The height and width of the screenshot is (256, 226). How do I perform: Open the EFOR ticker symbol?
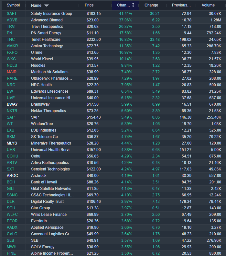click(x=12, y=221)
